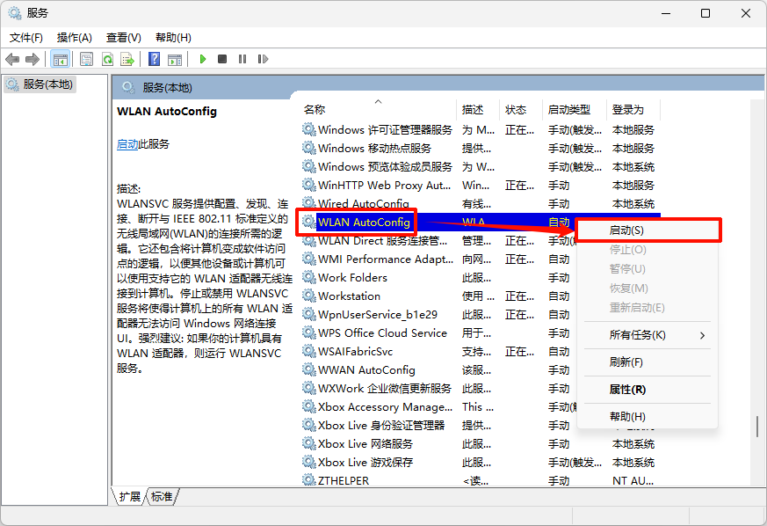Choose 帮助(H) in the context menu
Image resolution: width=767 pixels, height=526 pixels.
point(648,417)
